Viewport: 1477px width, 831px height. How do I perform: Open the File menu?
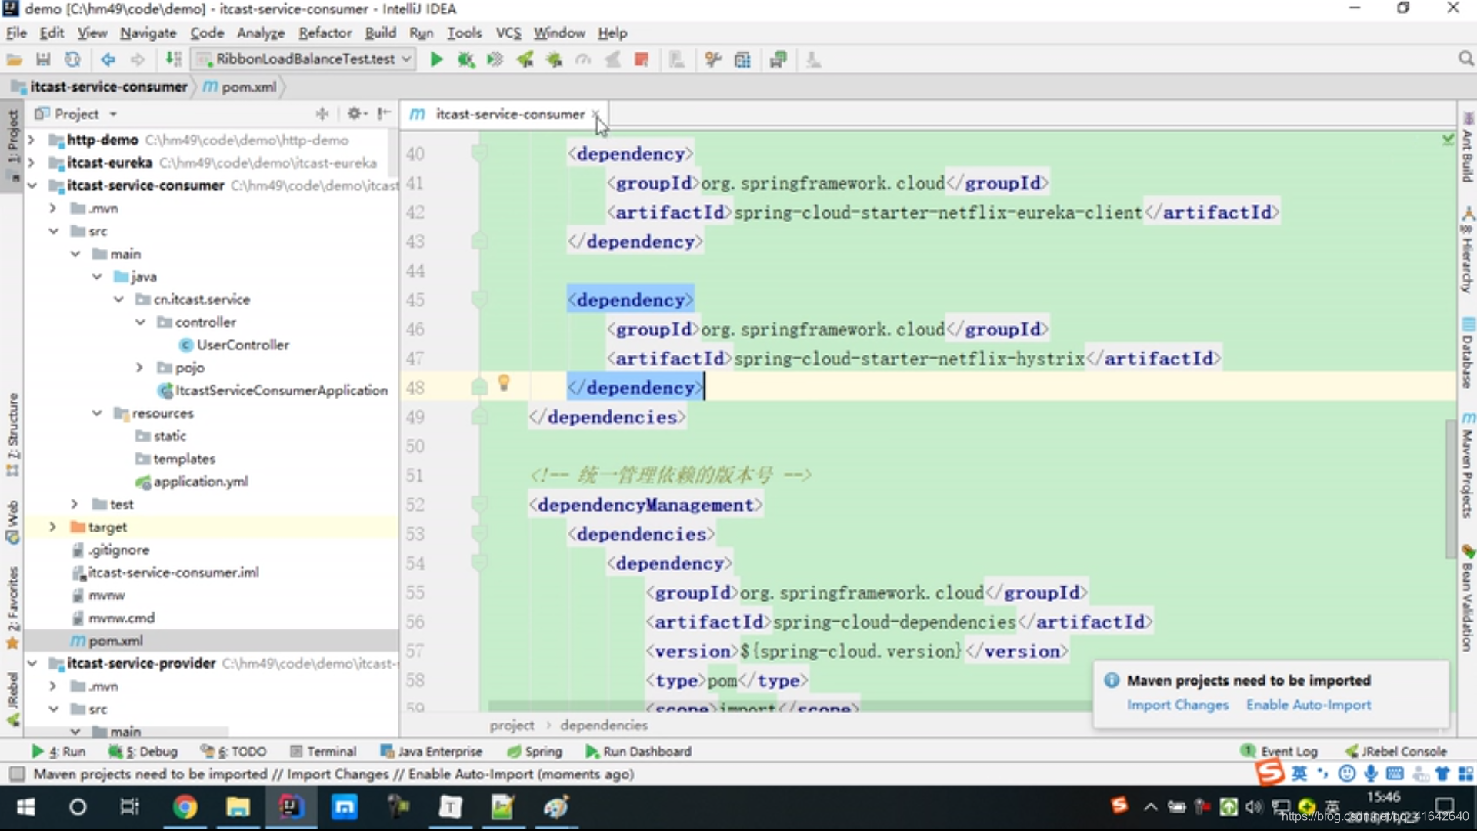click(16, 33)
